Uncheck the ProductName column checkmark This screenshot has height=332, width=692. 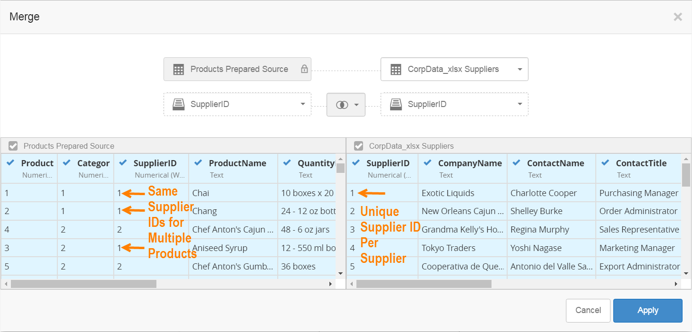(x=198, y=163)
